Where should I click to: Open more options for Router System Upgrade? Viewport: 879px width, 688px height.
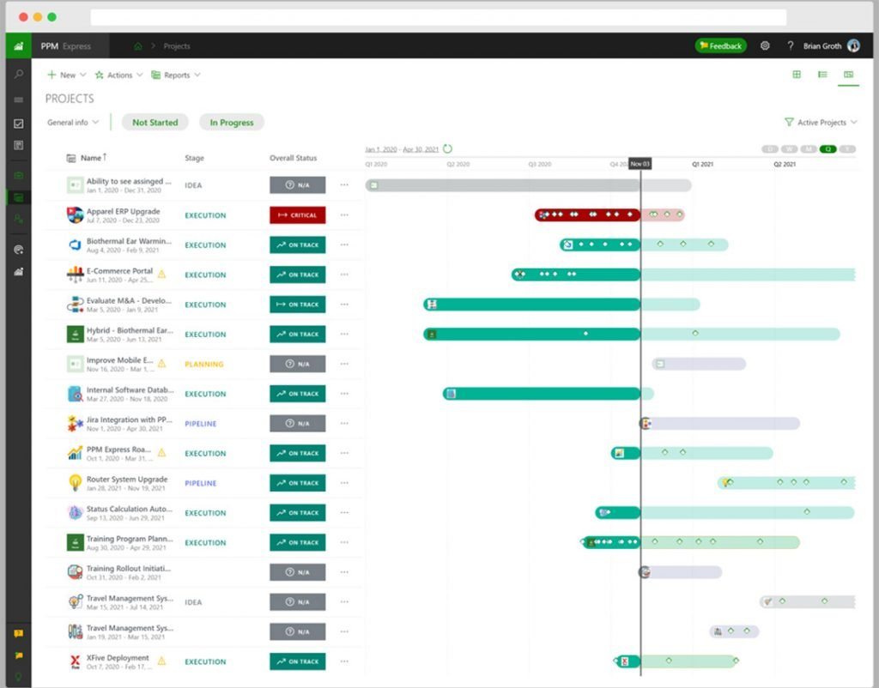click(344, 482)
